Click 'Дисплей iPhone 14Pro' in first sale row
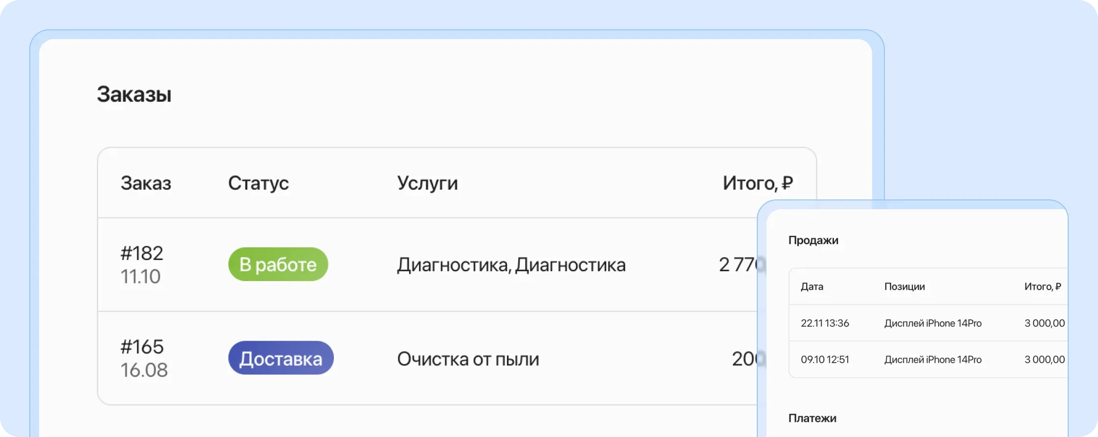This screenshot has width=1098, height=437. [933, 323]
